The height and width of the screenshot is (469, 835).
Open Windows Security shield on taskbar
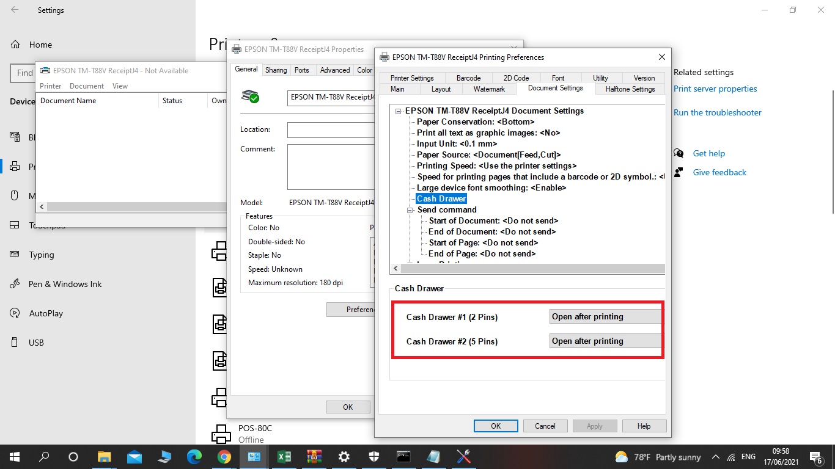click(x=373, y=457)
